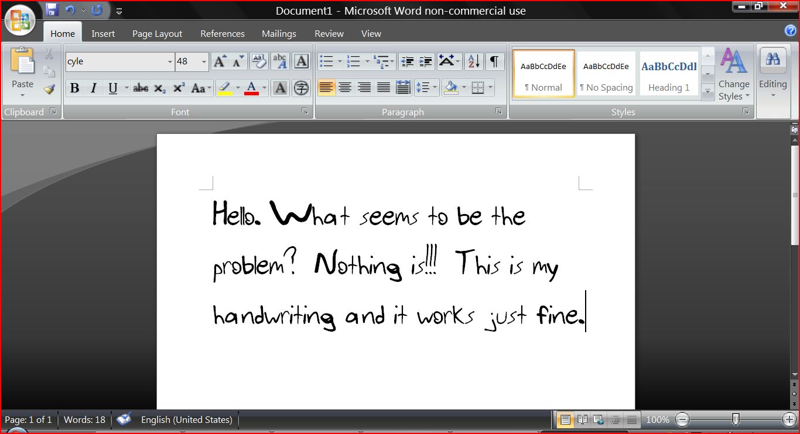This screenshot has width=800, height=434.
Task: Open highlight color dropdown arrow
Action: [238, 88]
